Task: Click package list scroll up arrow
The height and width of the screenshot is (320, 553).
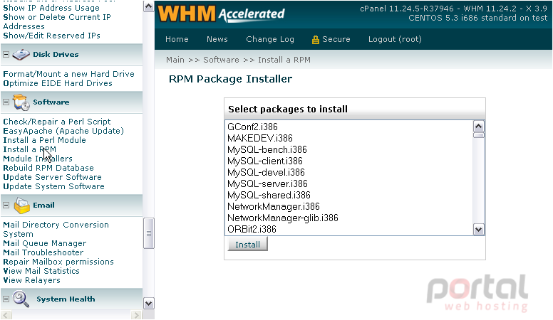Action: tap(479, 127)
